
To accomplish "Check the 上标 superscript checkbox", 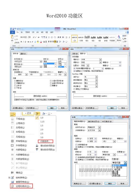I will point(15,86).
